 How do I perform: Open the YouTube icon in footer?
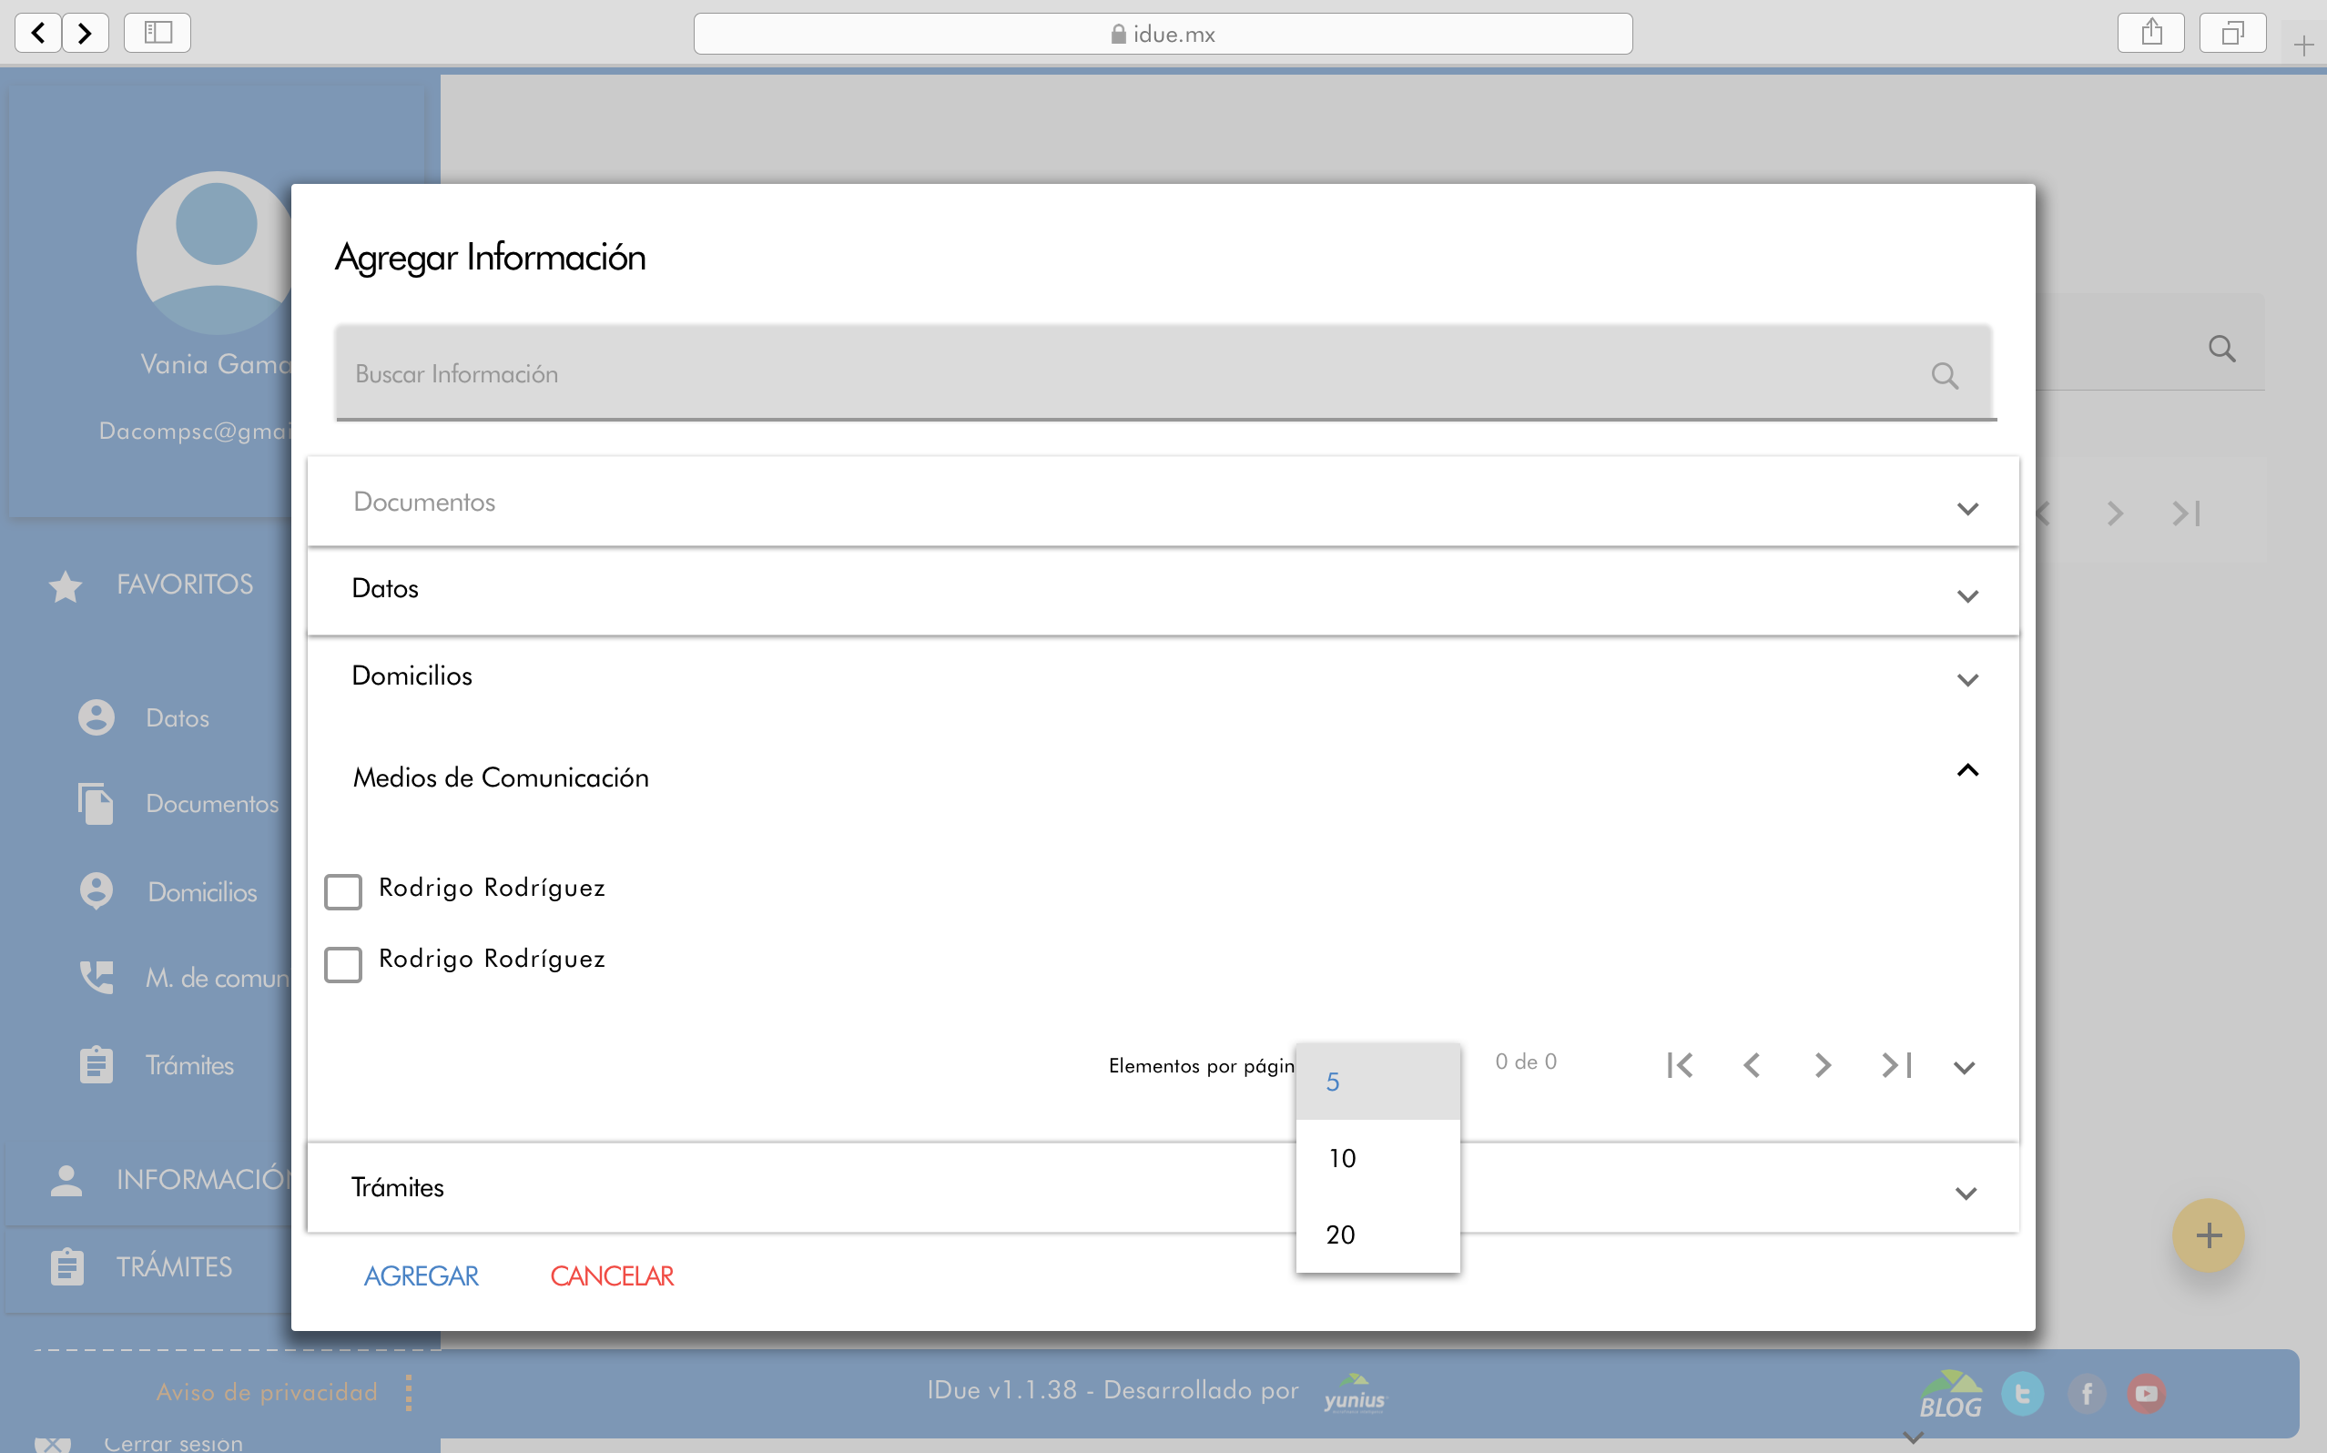[2146, 1394]
